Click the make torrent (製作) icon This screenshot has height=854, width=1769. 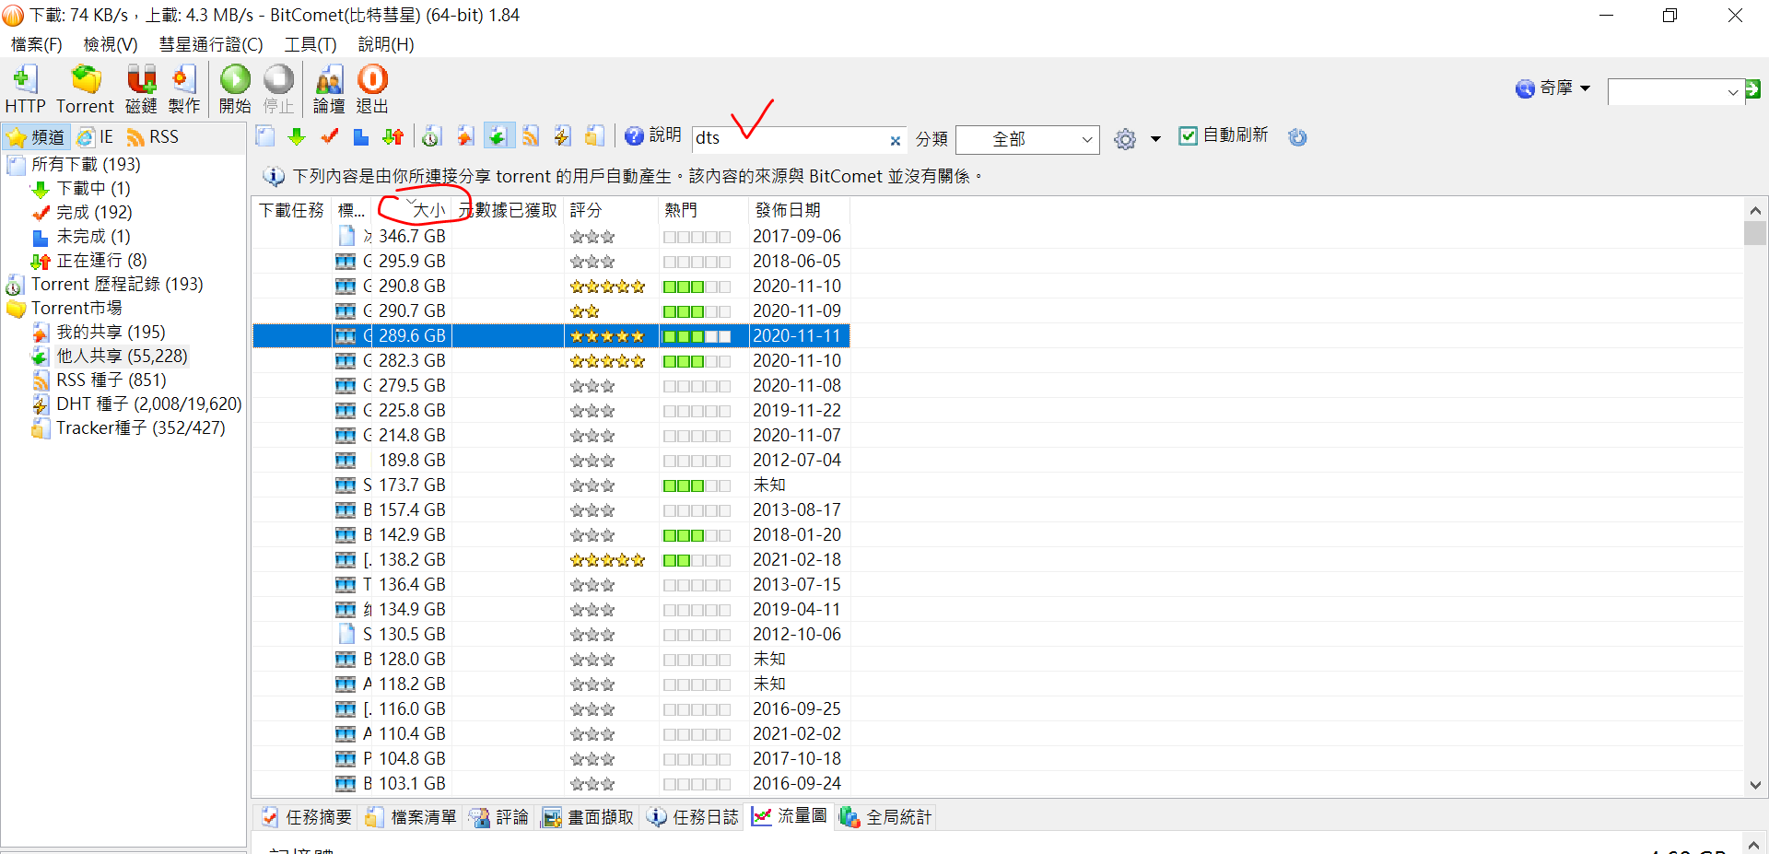click(184, 88)
